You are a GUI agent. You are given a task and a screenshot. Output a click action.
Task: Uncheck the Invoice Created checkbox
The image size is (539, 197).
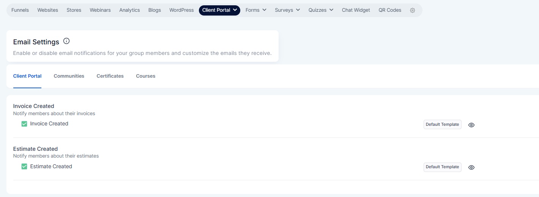(x=24, y=124)
